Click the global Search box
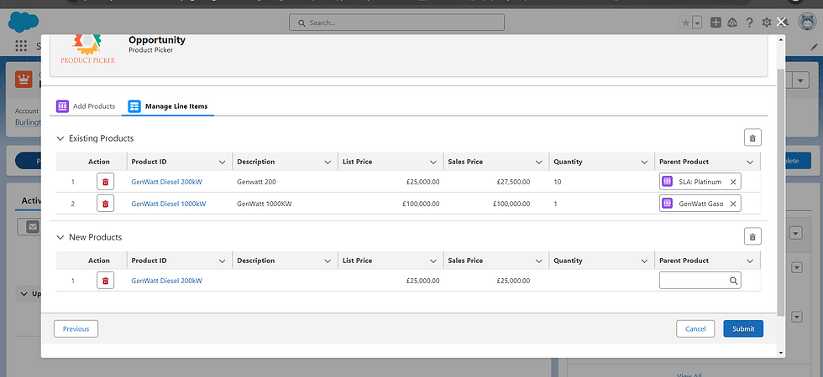823x377 pixels. tap(396, 23)
